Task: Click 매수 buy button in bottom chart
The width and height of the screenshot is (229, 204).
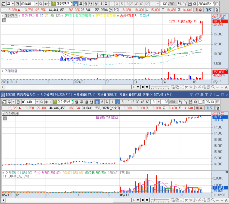Action: tap(199, 108)
